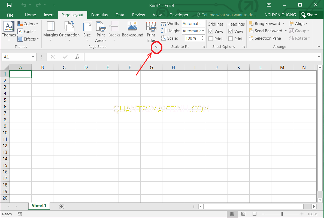Open the Themes gallery button
The height and width of the screenshot is (218, 324).
tap(9, 31)
